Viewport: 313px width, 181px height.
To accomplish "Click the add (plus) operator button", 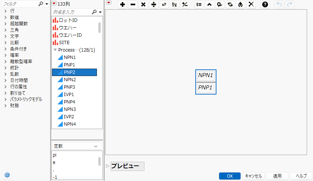I will coord(123,4).
